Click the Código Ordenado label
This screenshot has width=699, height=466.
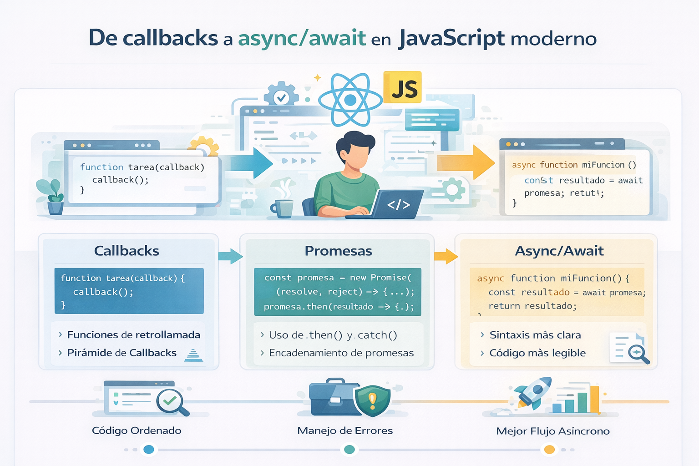[x=137, y=431]
